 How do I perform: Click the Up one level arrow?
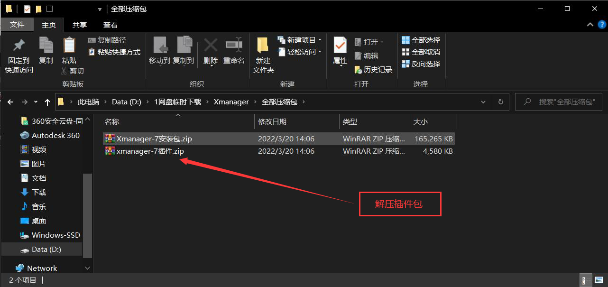pyautogui.click(x=47, y=102)
